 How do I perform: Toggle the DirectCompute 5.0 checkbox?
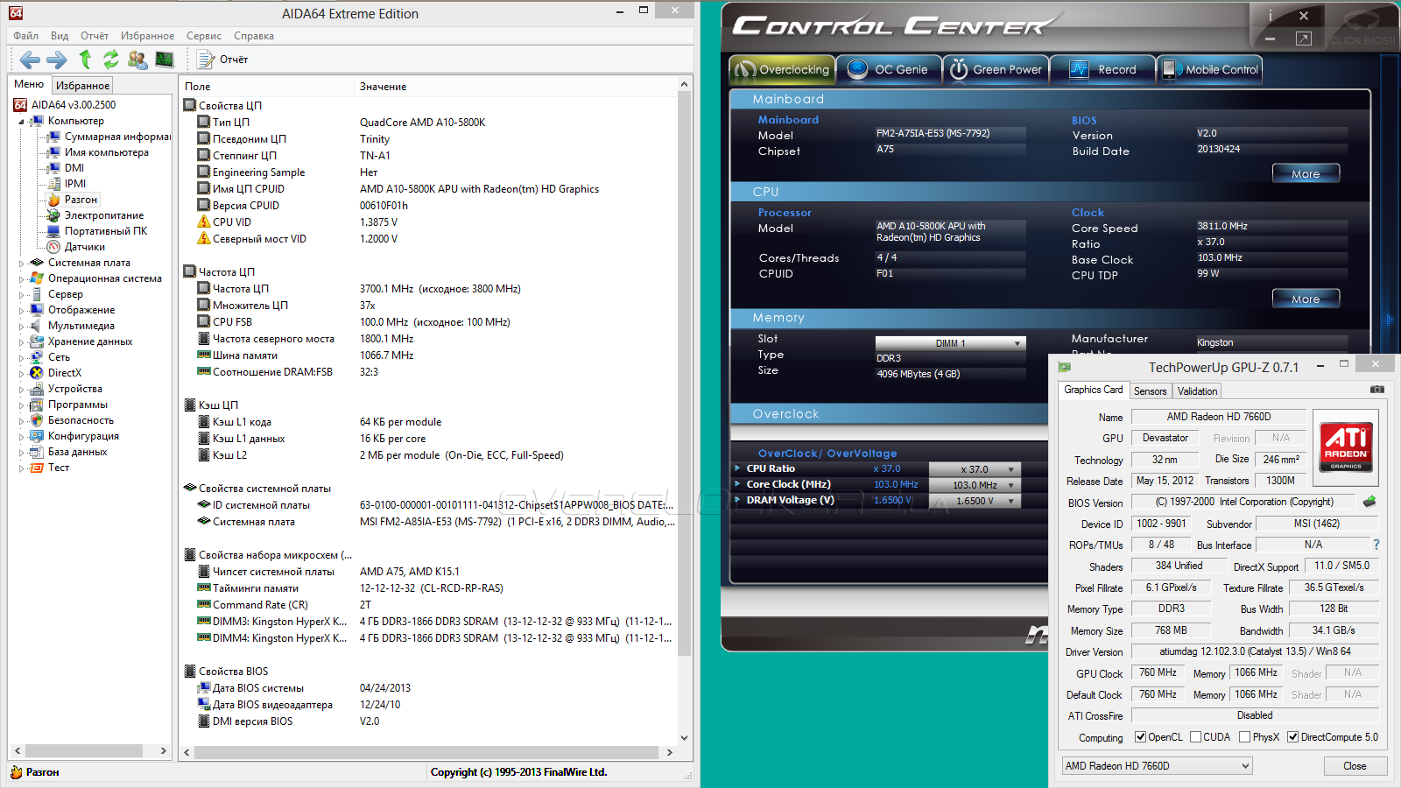pyautogui.click(x=1292, y=737)
